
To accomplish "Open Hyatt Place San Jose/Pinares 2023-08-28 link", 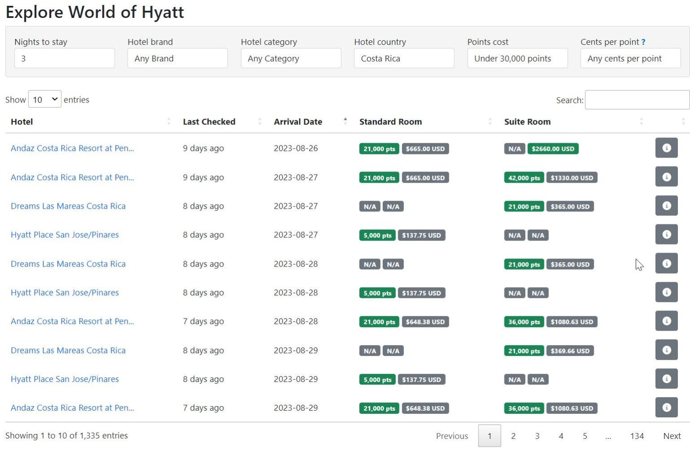I will tap(65, 293).
